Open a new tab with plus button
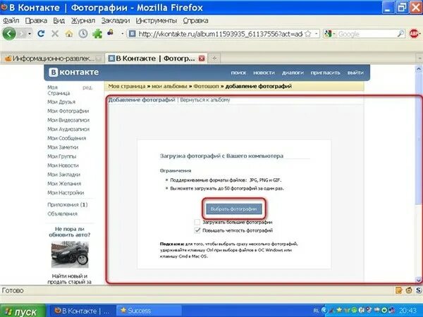The image size is (423, 317). tap(214, 58)
